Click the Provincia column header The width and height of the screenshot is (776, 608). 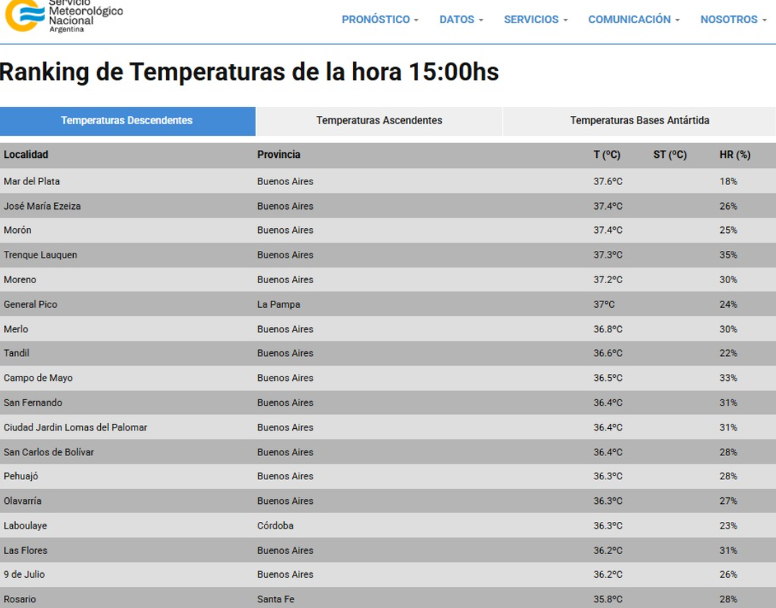click(279, 155)
